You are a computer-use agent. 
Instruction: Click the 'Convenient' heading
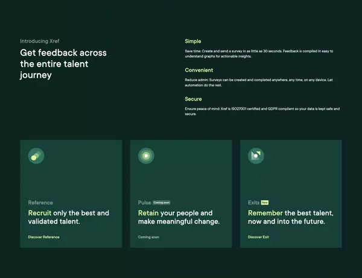click(x=198, y=70)
